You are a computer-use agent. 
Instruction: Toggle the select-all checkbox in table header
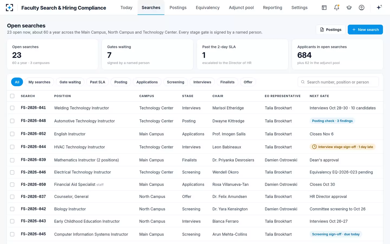12,96
